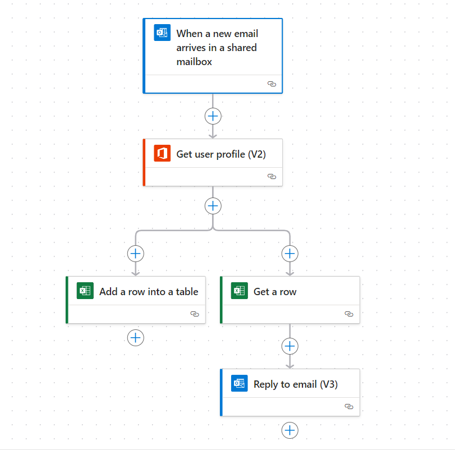Viewport: 455px width, 450px height.
Task: Add action below Add a row into a table
Action: click(136, 338)
